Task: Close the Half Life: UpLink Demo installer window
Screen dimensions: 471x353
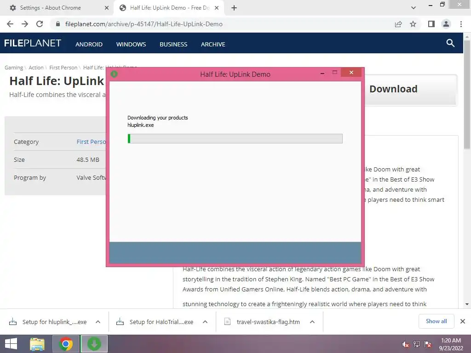Action: click(351, 72)
